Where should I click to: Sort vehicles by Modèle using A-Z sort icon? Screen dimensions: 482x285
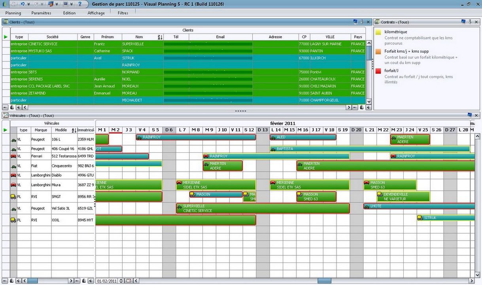74,130
